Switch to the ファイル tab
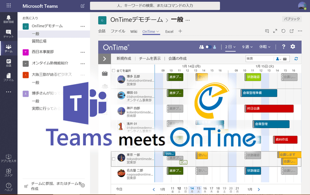This screenshot has width=310, height=195. click(x=117, y=31)
